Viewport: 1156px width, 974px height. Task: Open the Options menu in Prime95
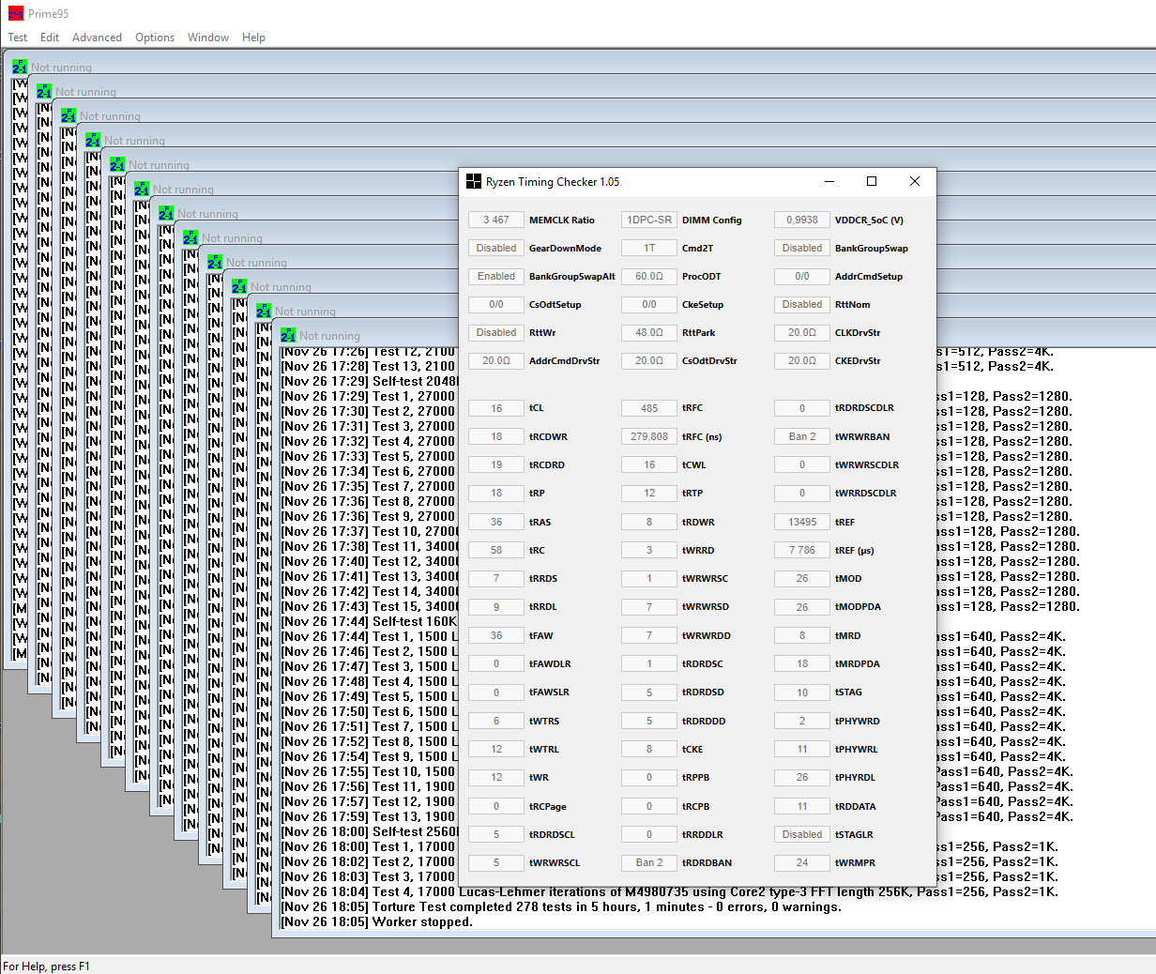point(155,38)
